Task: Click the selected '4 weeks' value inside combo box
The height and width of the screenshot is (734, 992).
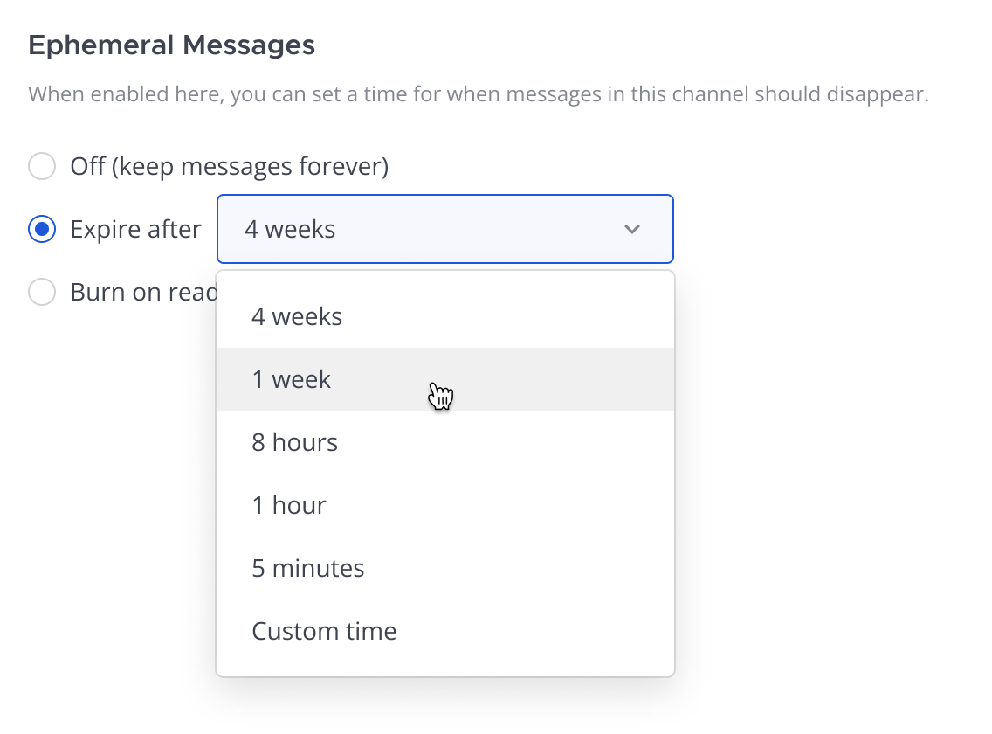Action: click(x=290, y=229)
